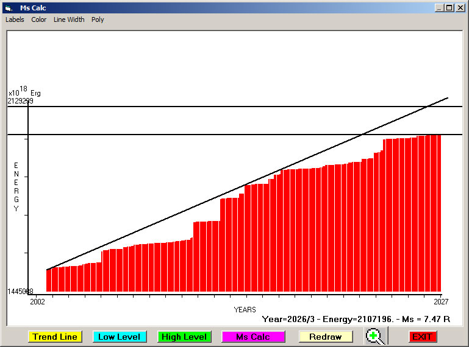Close the Ms Calc window

pos(459,8)
